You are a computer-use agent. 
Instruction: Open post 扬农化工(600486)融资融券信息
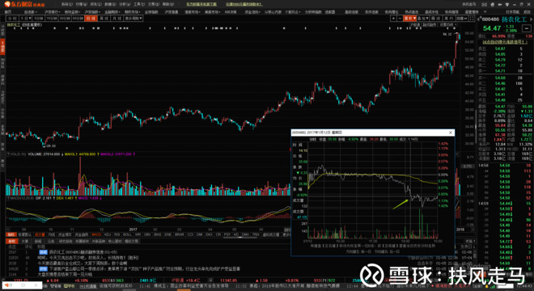pos(83,252)
